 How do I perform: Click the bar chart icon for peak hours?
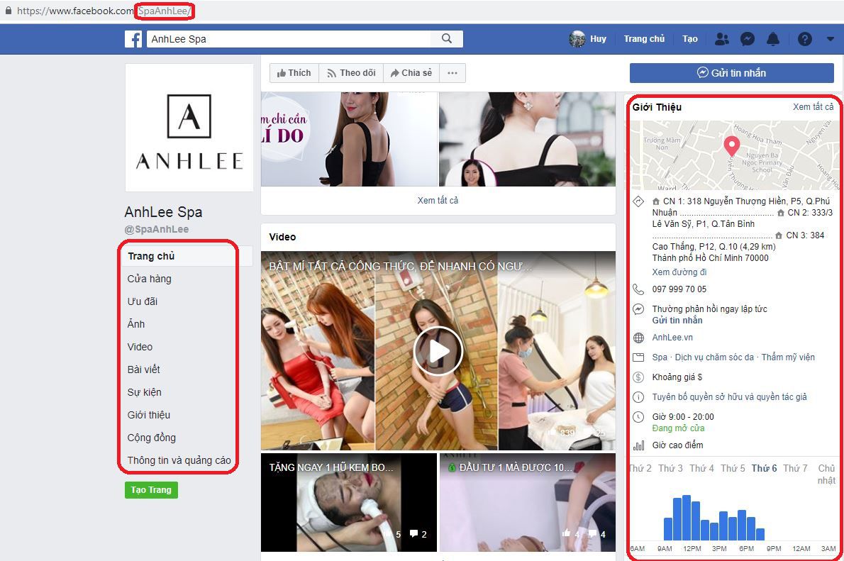(638, 445)
